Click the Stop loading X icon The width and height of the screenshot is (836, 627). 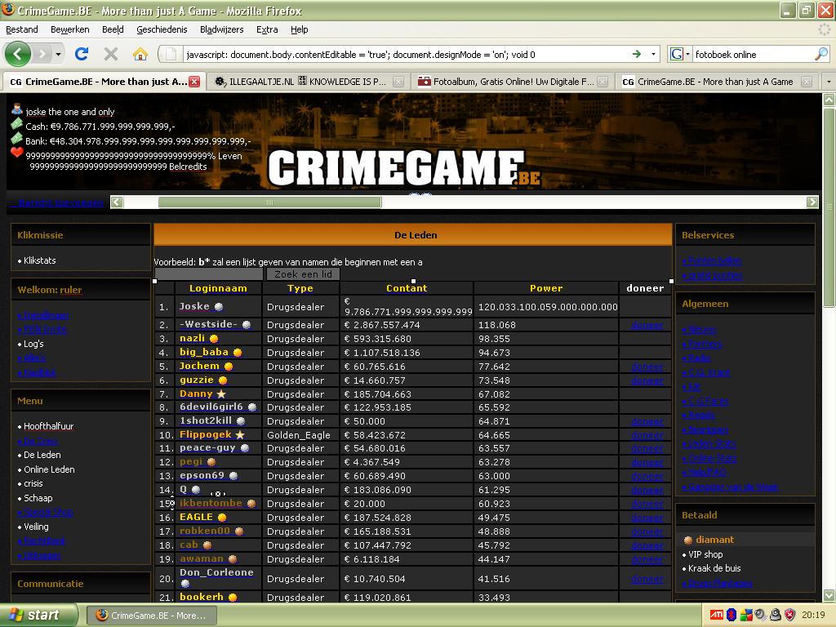click(x=111, y=54)
